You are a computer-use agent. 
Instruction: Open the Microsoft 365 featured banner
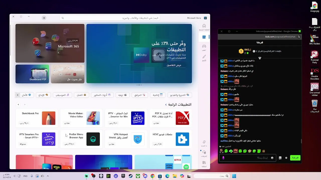50,43
